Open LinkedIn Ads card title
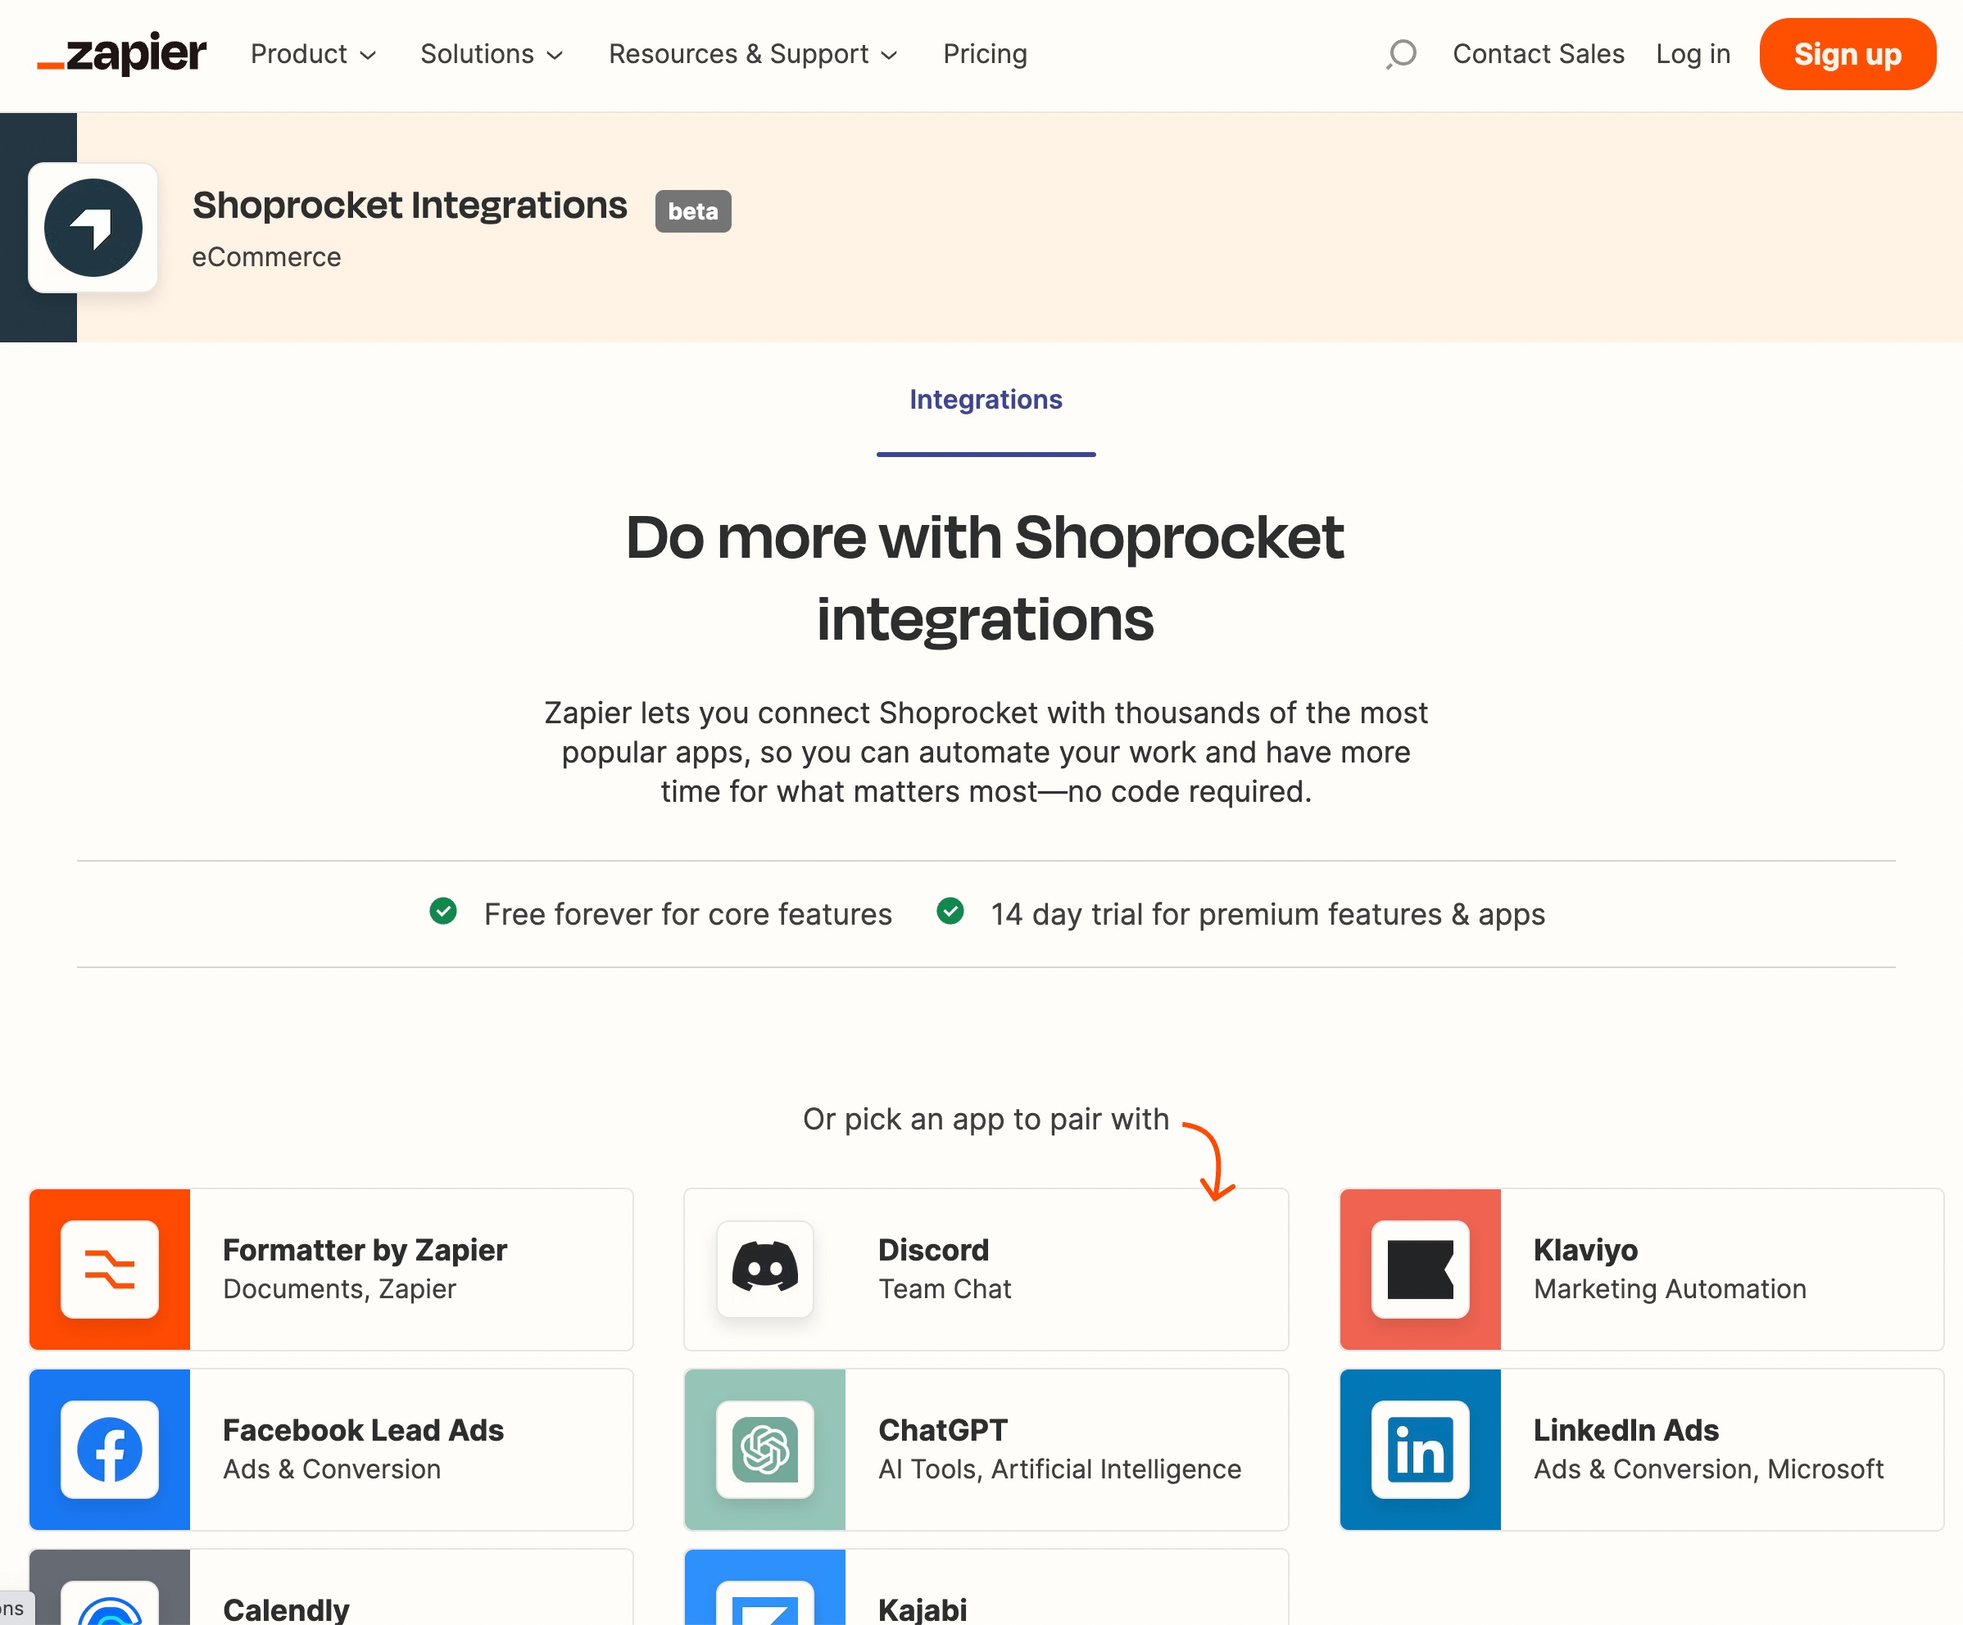 tap(1625, 1430)
